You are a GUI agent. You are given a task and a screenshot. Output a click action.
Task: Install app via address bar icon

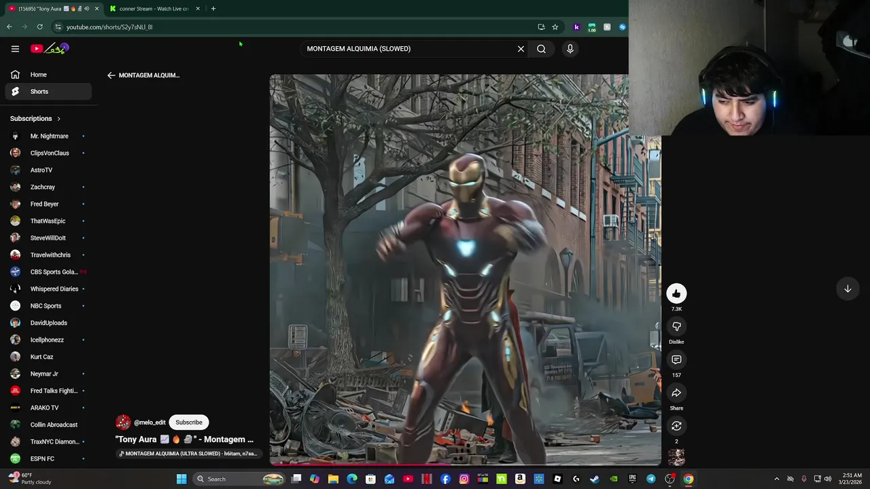tap(541, 27)
